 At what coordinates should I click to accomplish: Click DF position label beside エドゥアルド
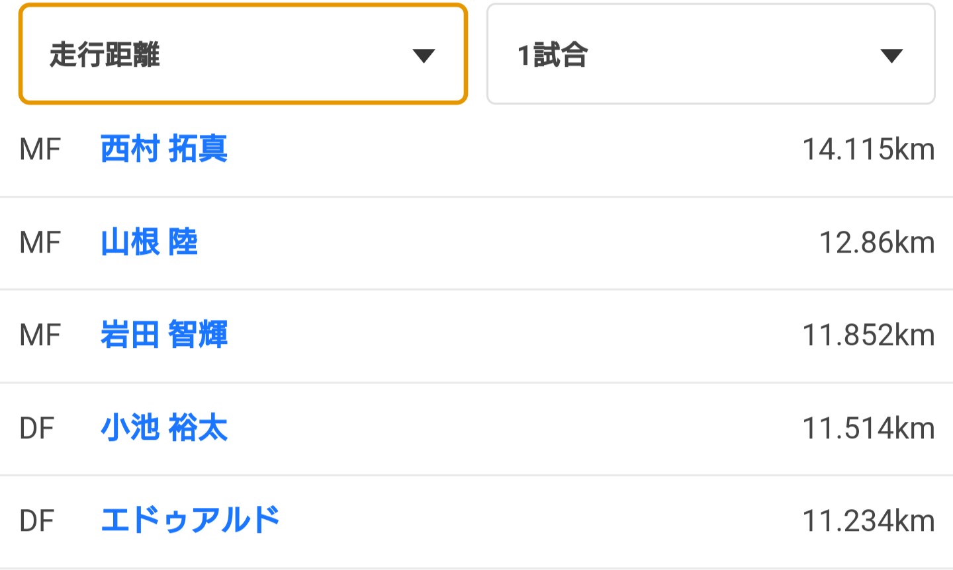tap(37, 521)
